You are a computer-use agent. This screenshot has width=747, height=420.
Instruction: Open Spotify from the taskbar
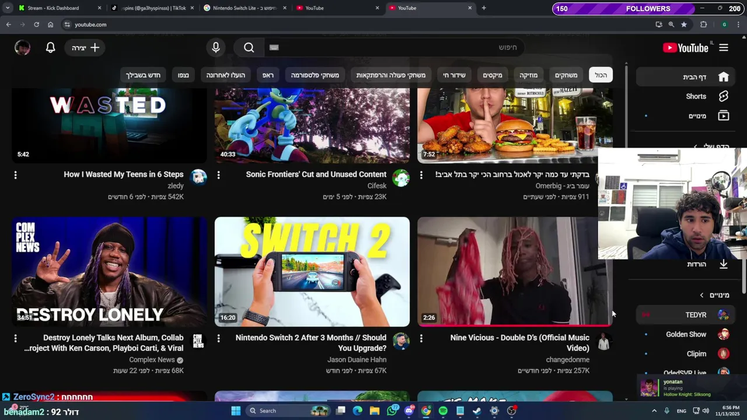pos(443,411)
